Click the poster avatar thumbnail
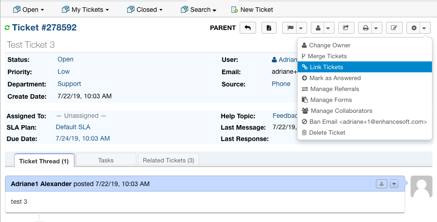The image size is (437, 222). [x=421, y=187]
